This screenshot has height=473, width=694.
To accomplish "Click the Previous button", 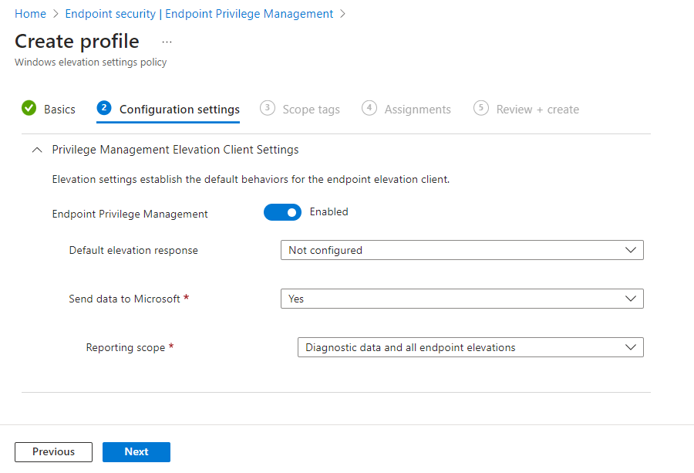I will click(53, 452).
